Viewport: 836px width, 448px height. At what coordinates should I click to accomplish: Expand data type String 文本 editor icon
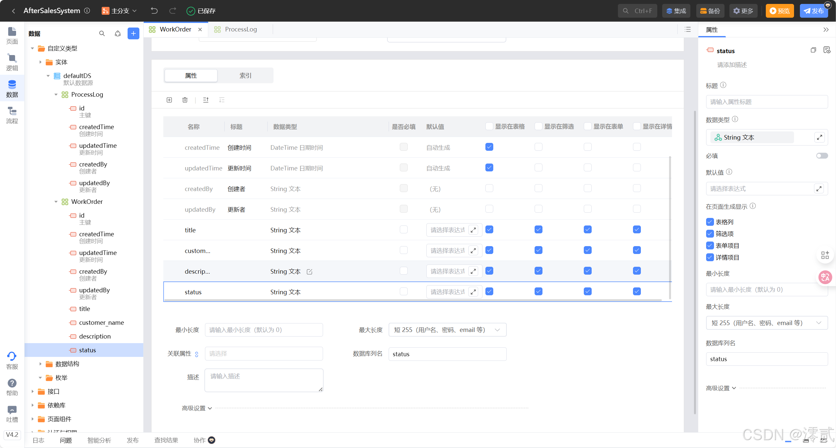coord(819,137)
